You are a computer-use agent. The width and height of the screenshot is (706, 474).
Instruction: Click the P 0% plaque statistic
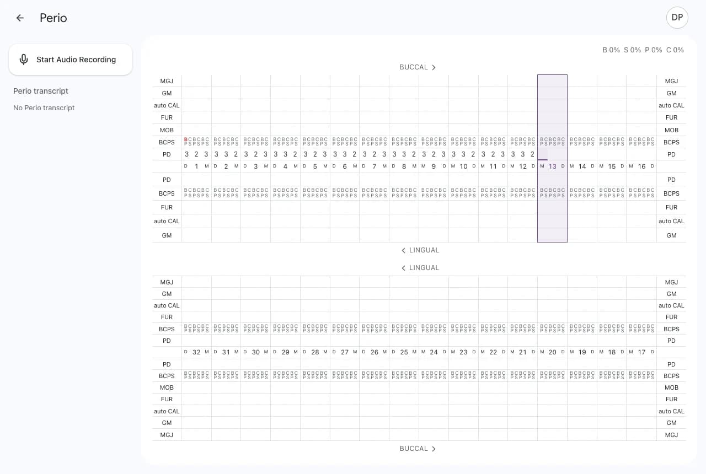(653, 50)
